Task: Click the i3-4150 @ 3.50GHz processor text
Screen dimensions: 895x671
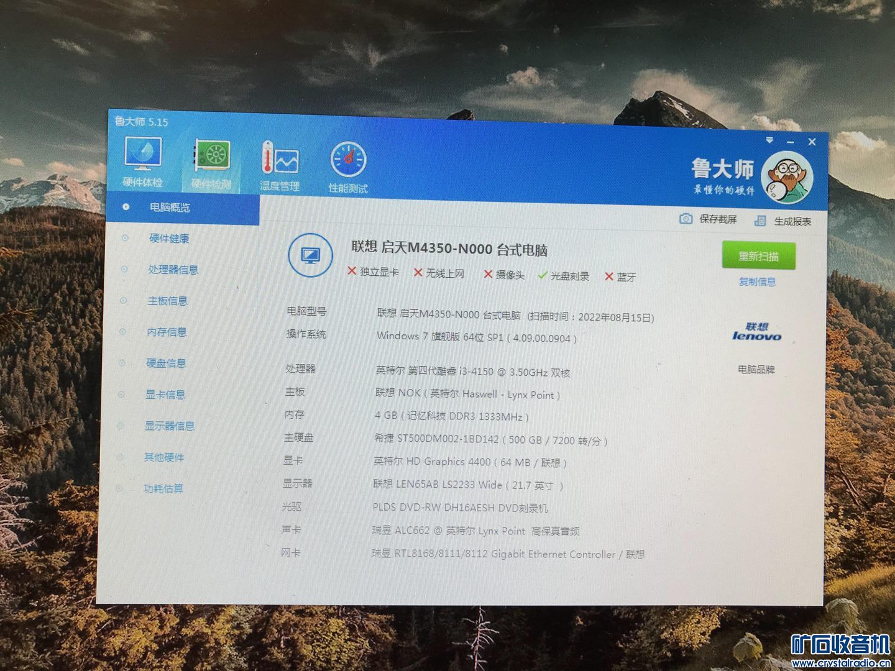Action: point(473,372)
